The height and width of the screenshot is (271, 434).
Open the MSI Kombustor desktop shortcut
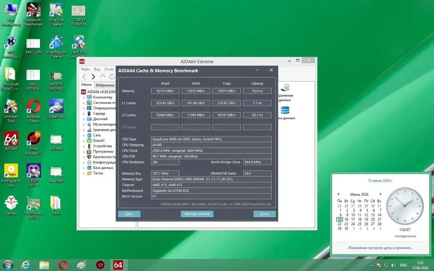tap(11, 47)
